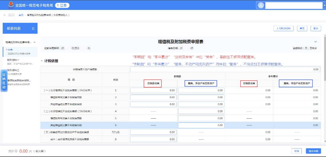Open 增值税减免税申报明细表 in the report list

tap(19, 80)
